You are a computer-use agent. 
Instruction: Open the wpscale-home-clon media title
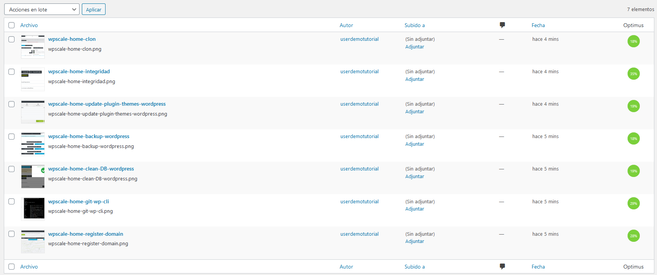[x=72, y=39]
